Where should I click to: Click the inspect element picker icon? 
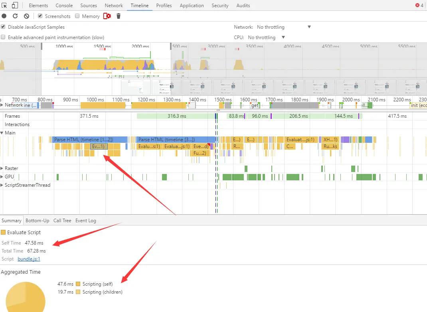coord(4,6)
